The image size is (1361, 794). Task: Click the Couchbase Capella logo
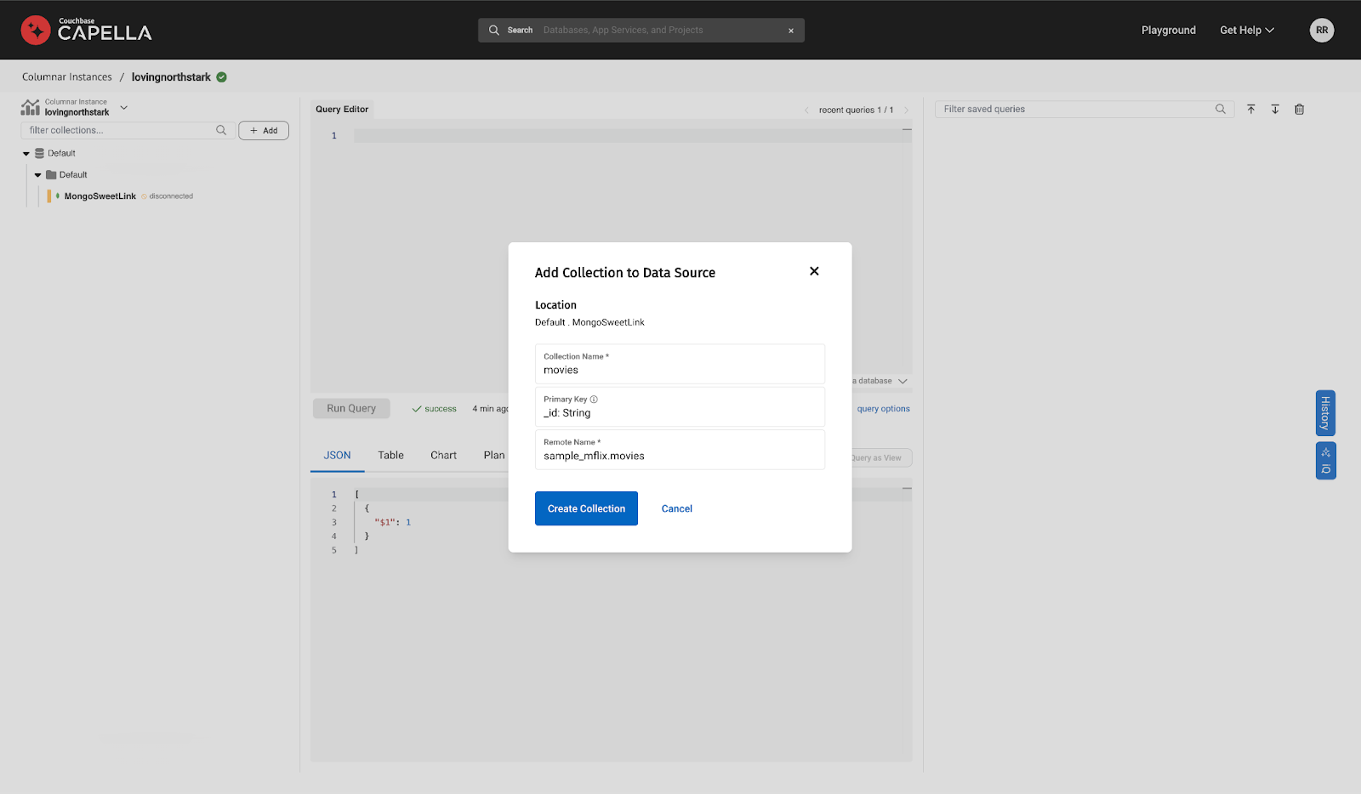[86, 30]
